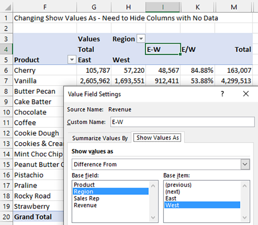Click cell with value 2,605,962
258x225 pixels.
click(94, 81)
